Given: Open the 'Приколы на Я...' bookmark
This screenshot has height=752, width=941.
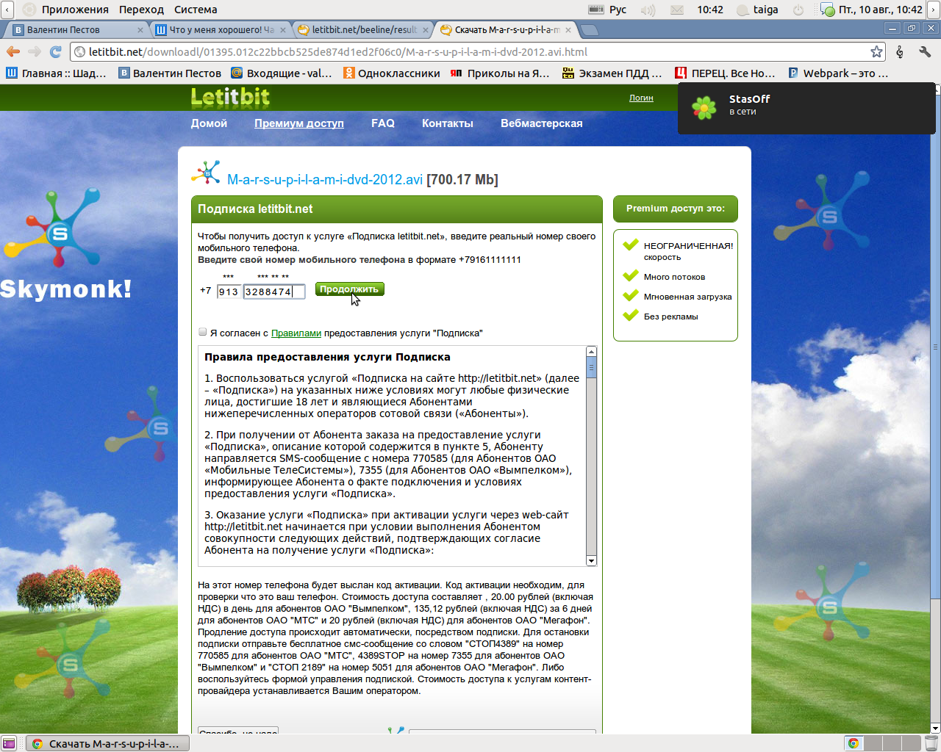Looking at the screenshot, I should (500, 73).
